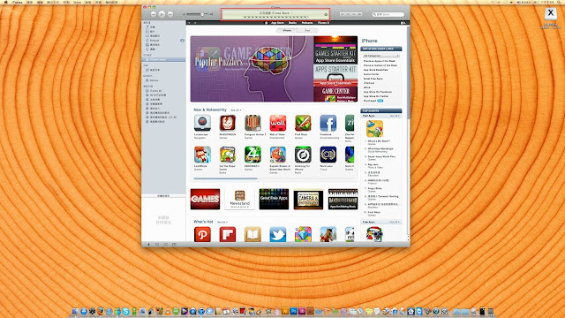
Task: Open Fruit Ninja in the Paid Apps chart
Action: point(374,212)
